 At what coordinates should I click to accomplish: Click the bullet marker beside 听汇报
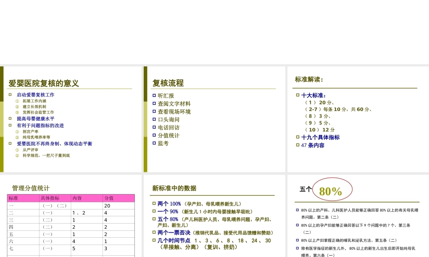154,96
